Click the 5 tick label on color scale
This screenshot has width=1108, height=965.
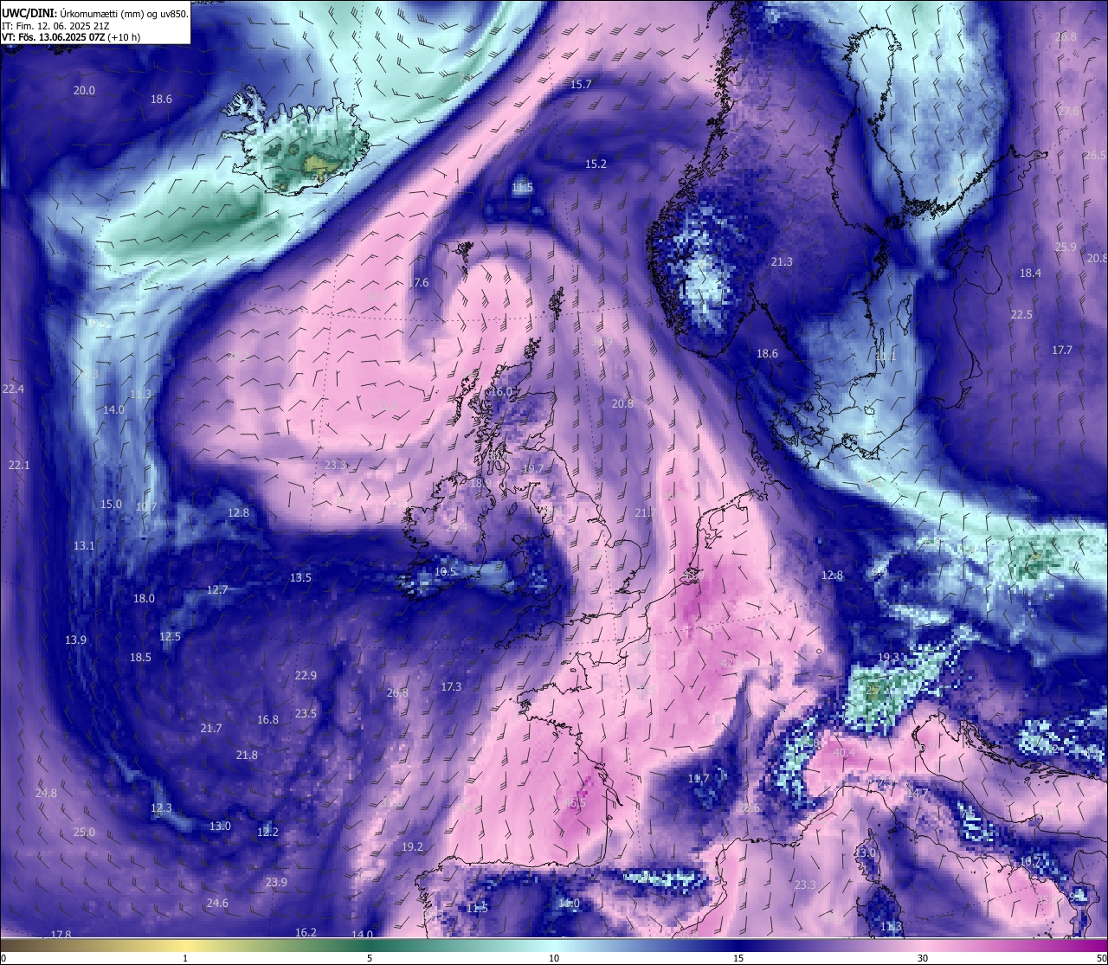[x=370, y=958]
